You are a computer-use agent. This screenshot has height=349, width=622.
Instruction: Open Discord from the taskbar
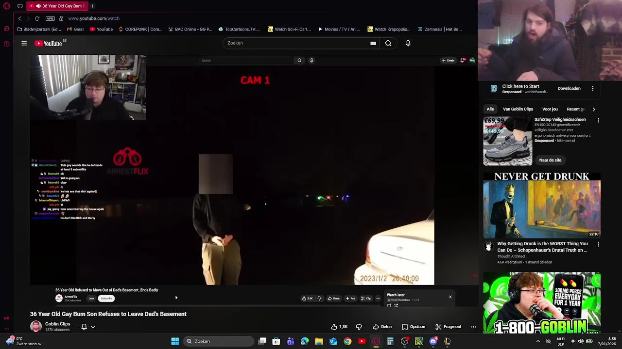pyautogui.click(x=433, y=341)
